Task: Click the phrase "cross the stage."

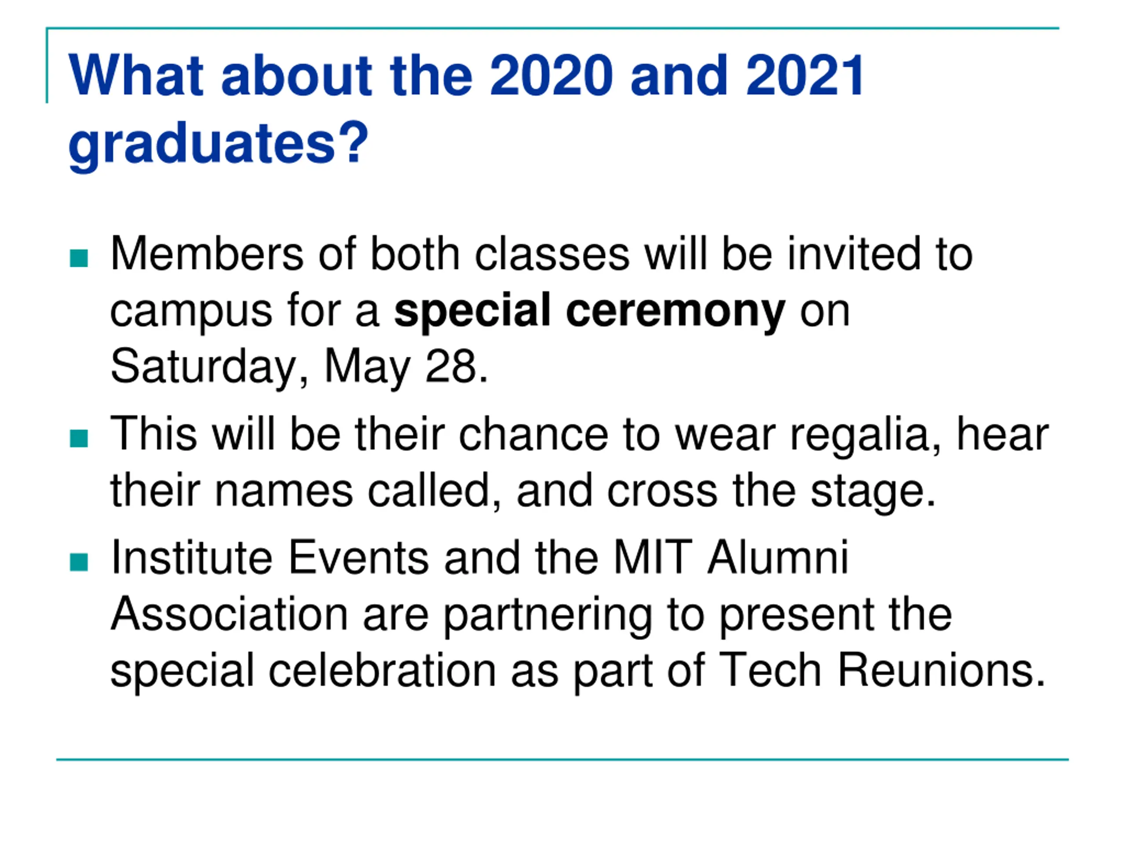Action: coord(771,491)
